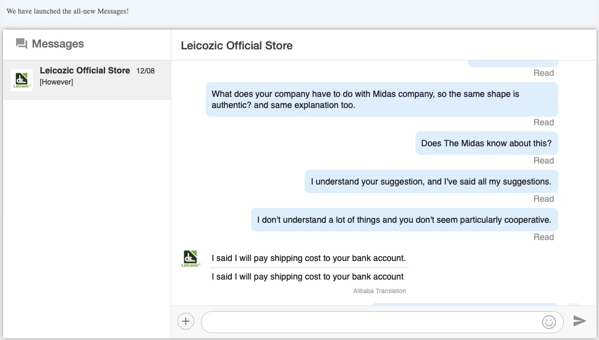Click "I understand your suggestion" message bubble
This screenshot has width=599, height=340.
point(431,181)
